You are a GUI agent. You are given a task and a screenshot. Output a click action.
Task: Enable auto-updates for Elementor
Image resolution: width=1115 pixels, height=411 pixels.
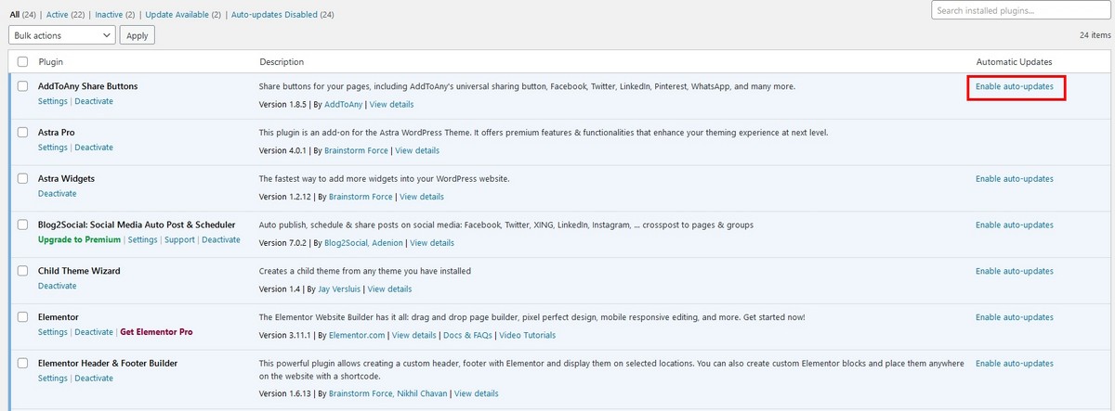1015,317
